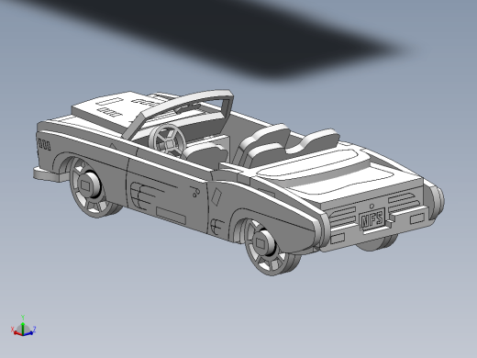
Task: Click the steering wheel of the car model
Action: (x=167, y=140)
